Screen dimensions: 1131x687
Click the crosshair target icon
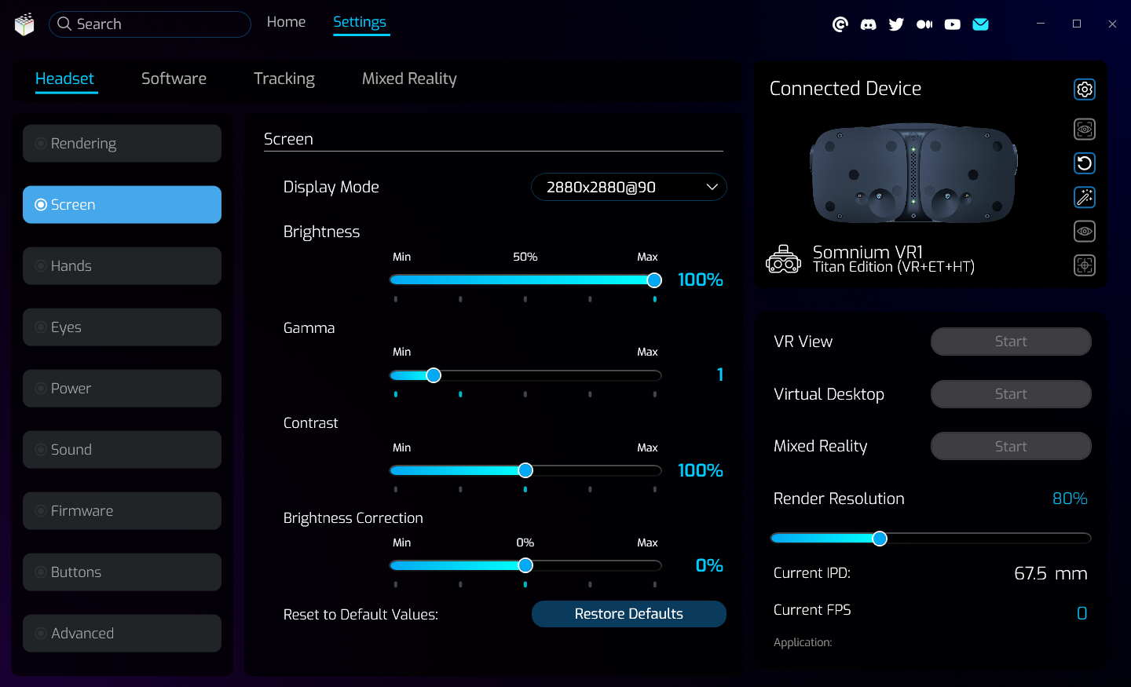1085,265
